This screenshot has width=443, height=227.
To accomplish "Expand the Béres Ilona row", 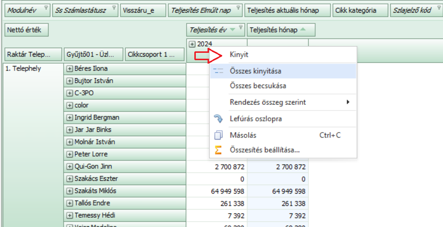I will coord(70,68).
